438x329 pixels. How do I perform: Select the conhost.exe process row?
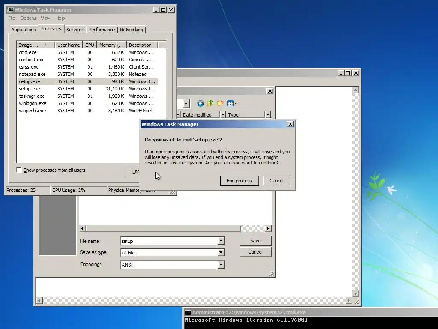click(x=87, y=60)
